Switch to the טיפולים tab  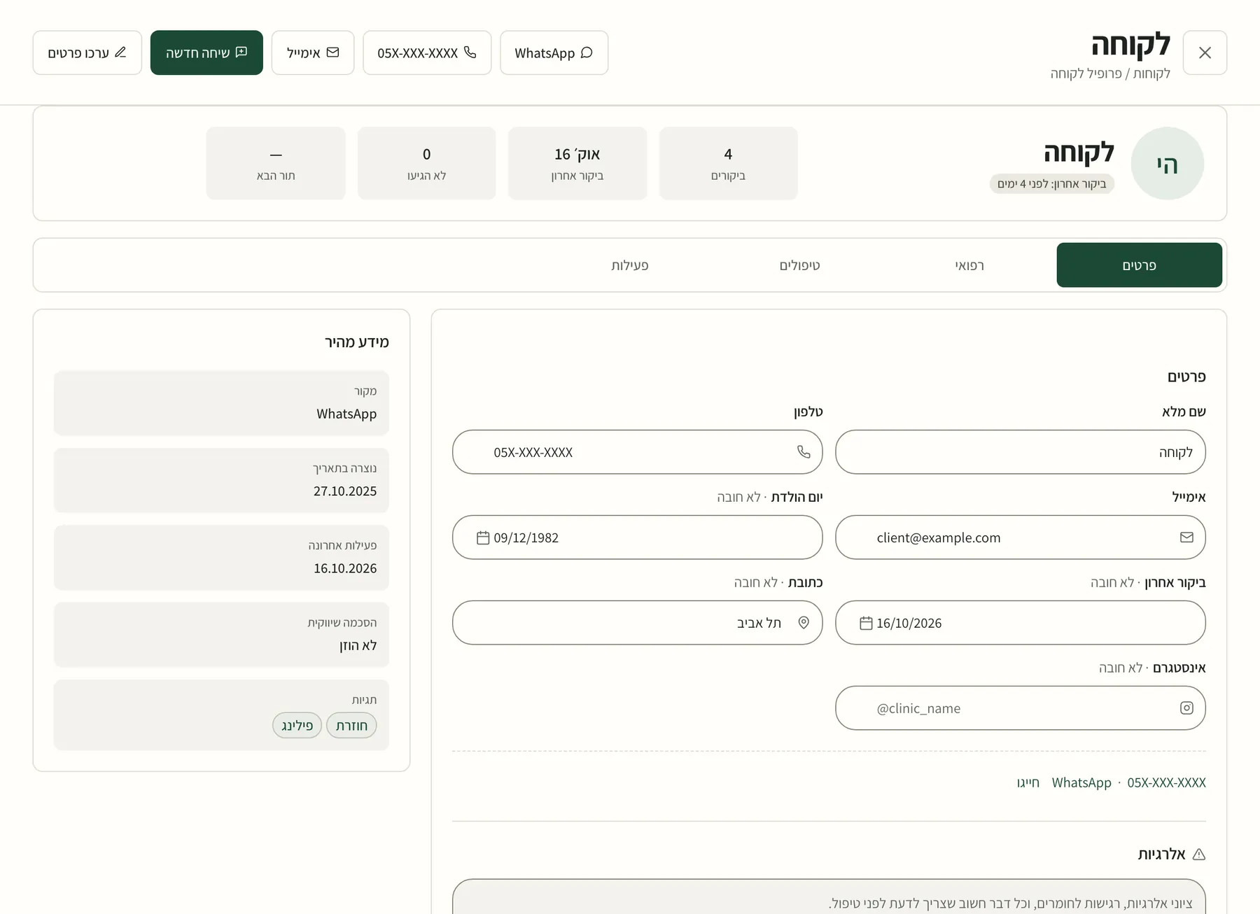pos(799,265)
